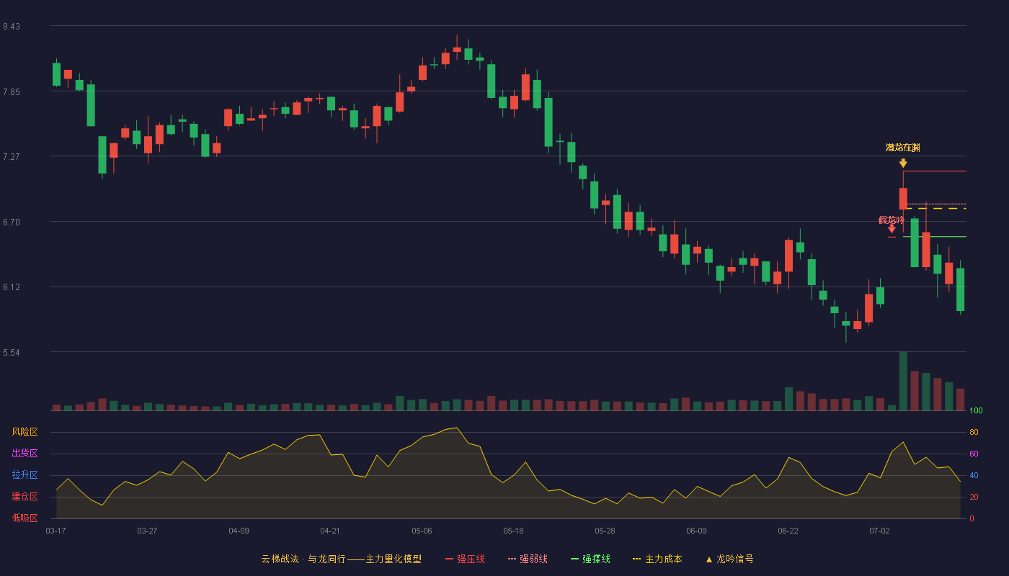The width and height of the screenshot is (1009, 576).
Task: Click the 6.70 price axis label
Action: 12,222
